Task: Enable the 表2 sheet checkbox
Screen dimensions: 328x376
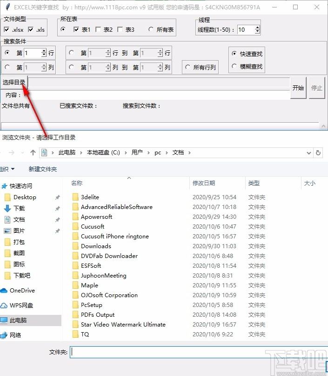Action: pos(98,29)
